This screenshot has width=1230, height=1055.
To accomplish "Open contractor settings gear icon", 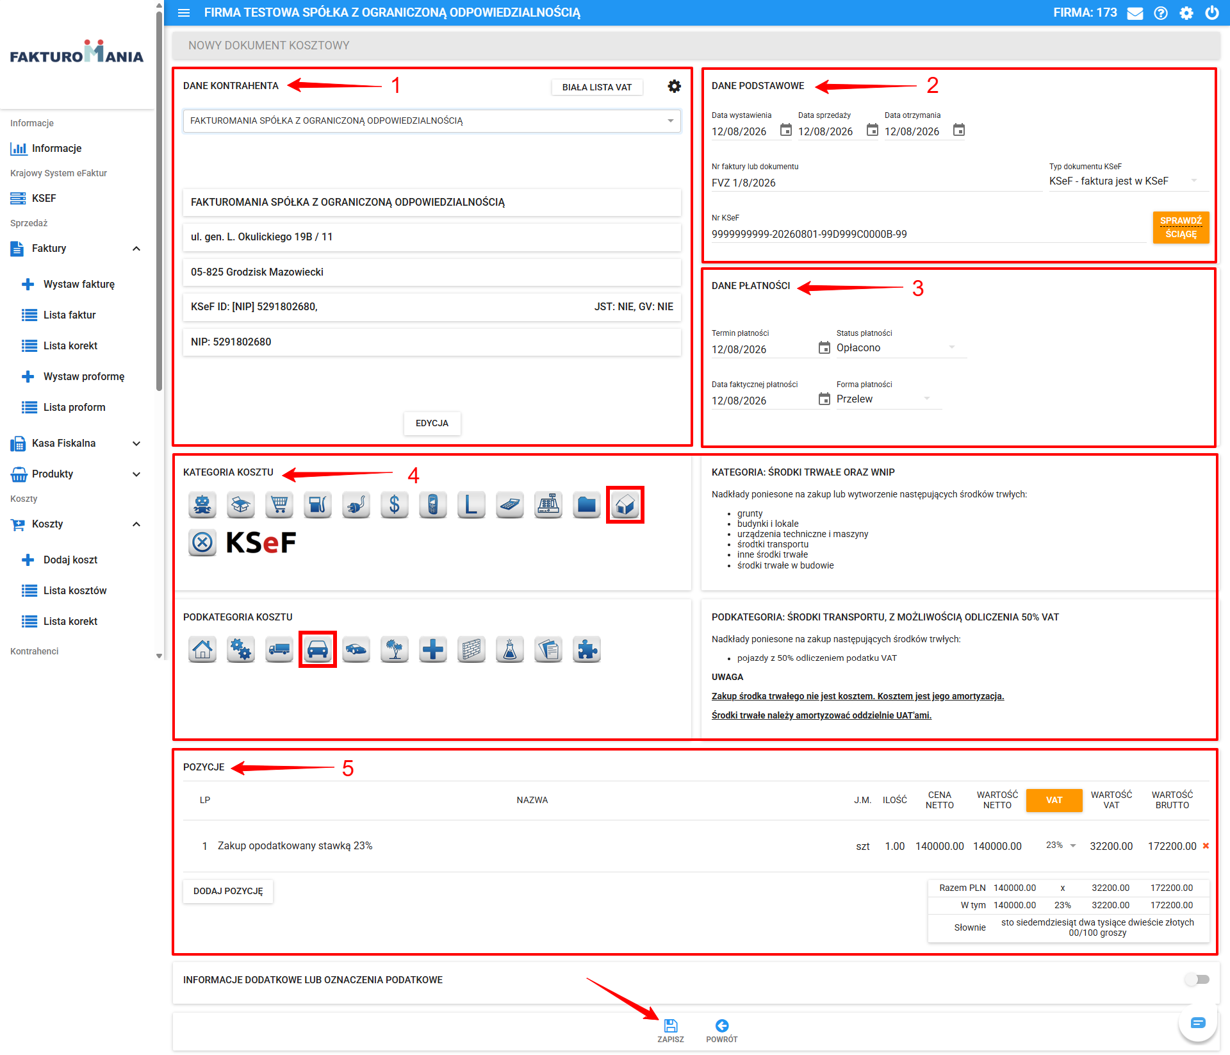I will coord(674,87).
